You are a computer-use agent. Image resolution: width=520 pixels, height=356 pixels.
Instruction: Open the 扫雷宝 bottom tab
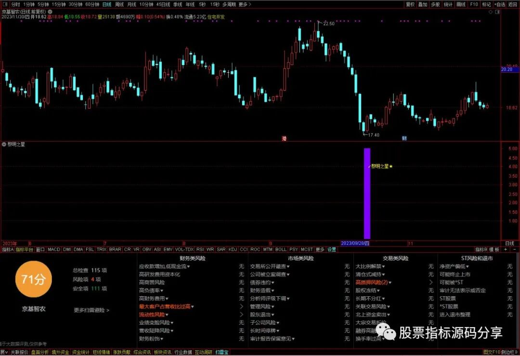[221, 352]
